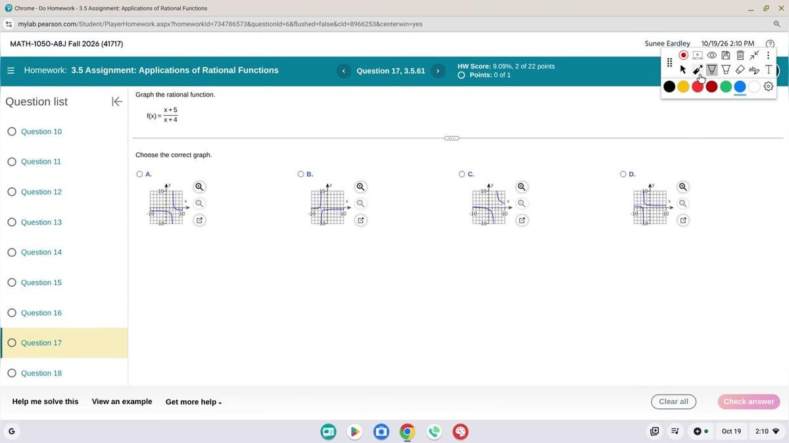Select answer option C radio button
Image resolution: width=789 pixels, height=443 pixels.
tap(462, 174)
